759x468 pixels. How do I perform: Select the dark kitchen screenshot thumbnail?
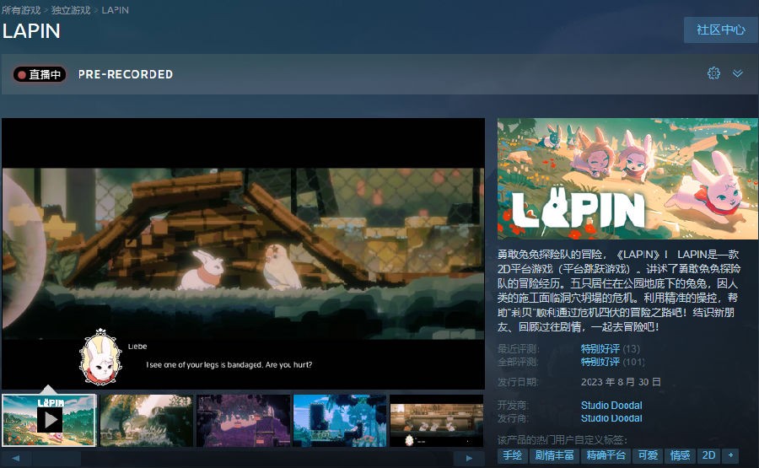(437, 420)
